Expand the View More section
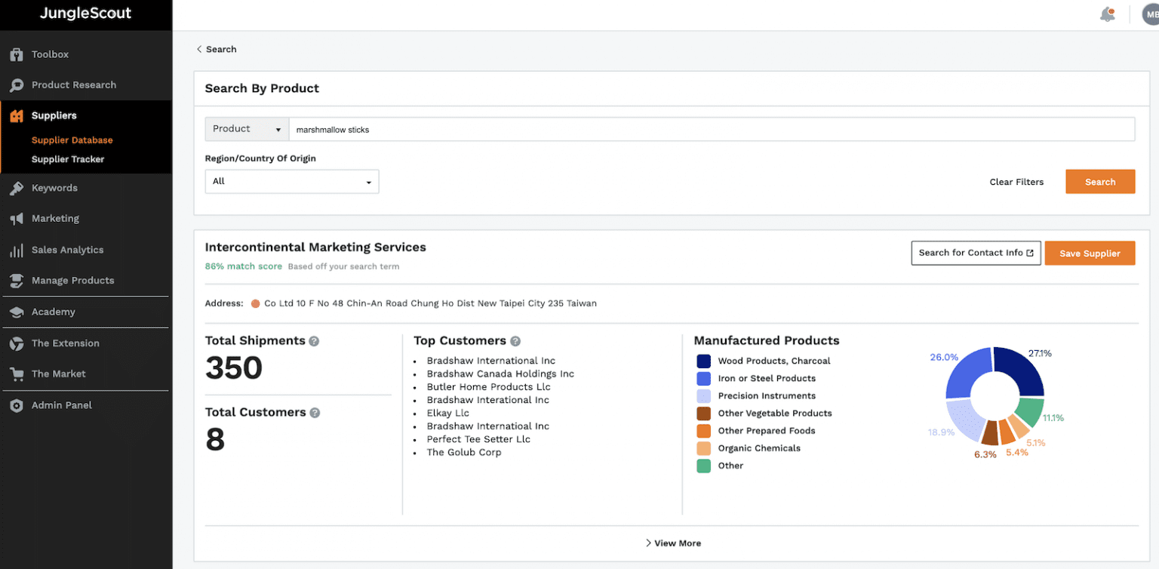Image resolution: width=1159 pixels, height=569 pixels. point(672,543)
